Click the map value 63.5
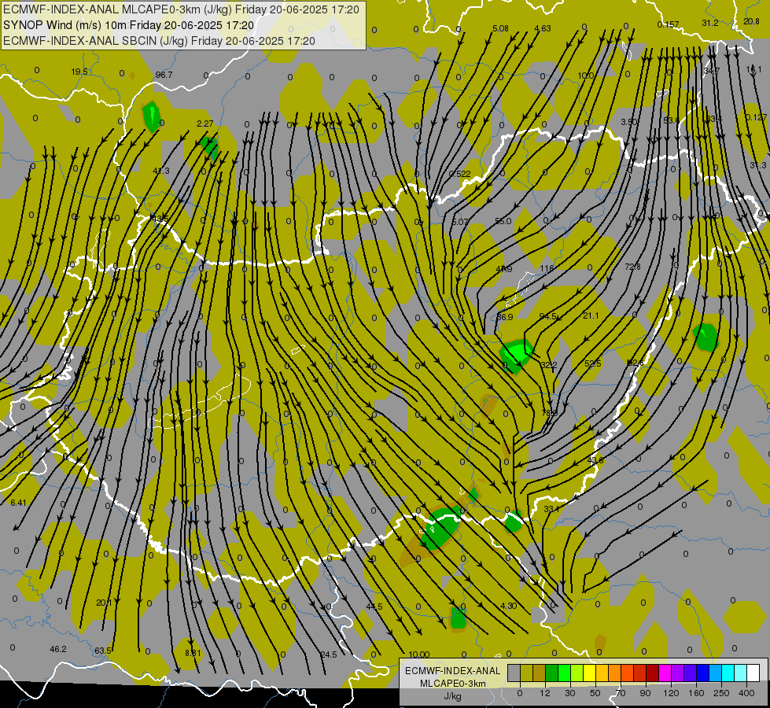 pyautogui.click(x=102, y=651)
